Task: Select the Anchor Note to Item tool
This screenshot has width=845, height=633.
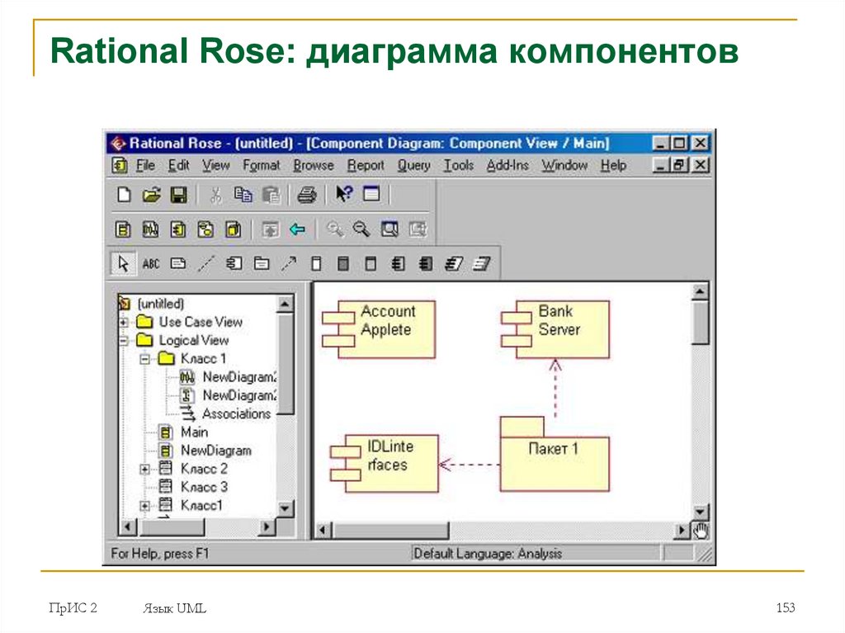Action: click(205, 263)
